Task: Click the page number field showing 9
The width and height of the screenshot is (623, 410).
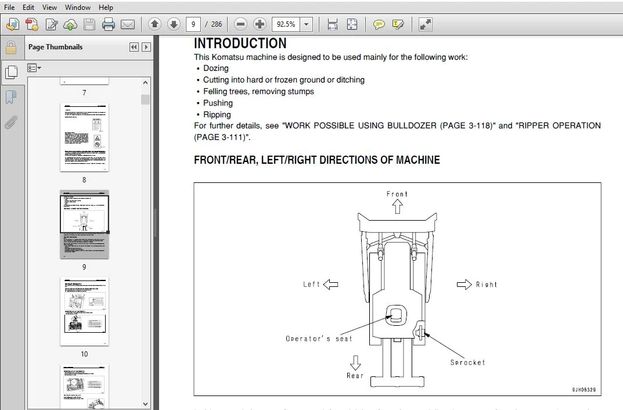Action: pos(193,24)
